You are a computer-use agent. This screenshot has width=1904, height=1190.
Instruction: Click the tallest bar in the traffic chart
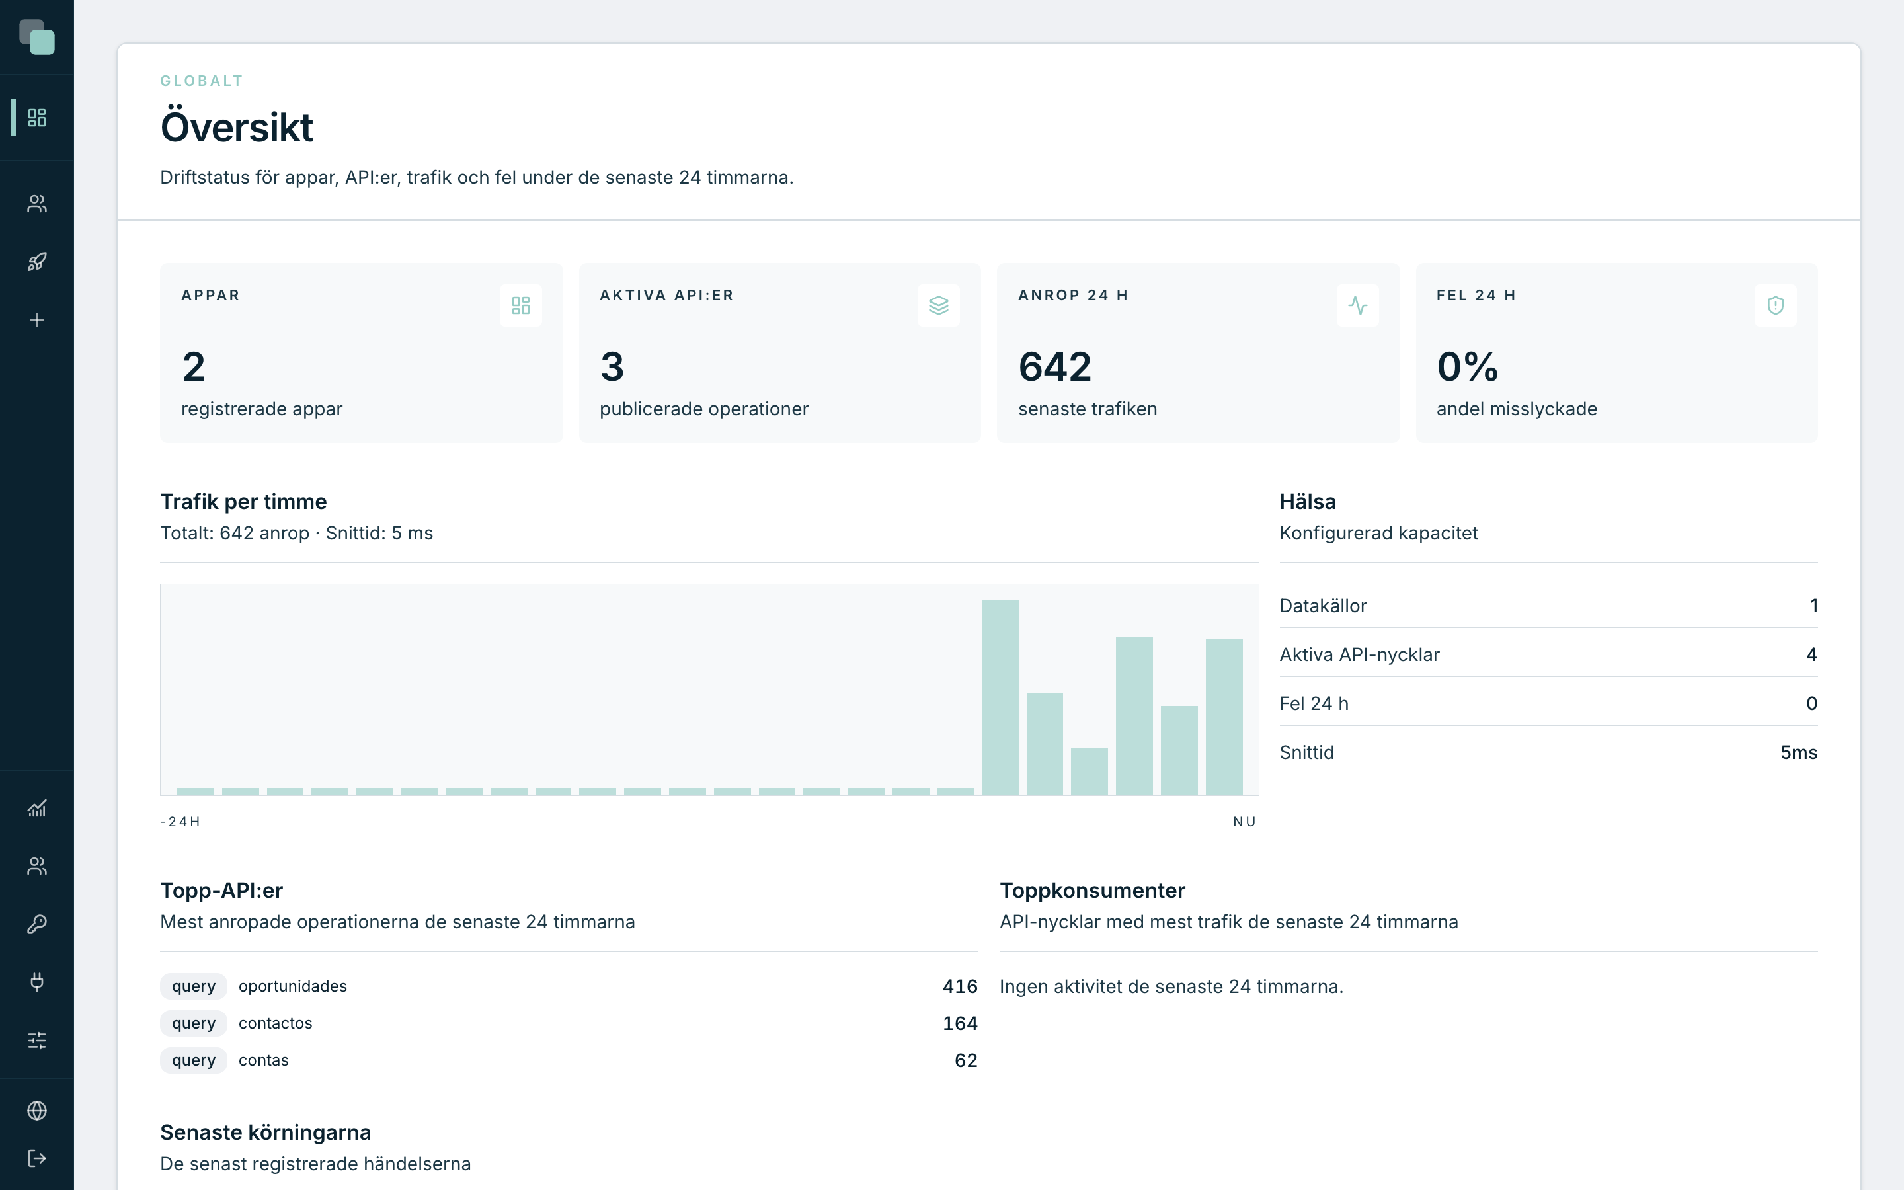[x=1001, y=697]
